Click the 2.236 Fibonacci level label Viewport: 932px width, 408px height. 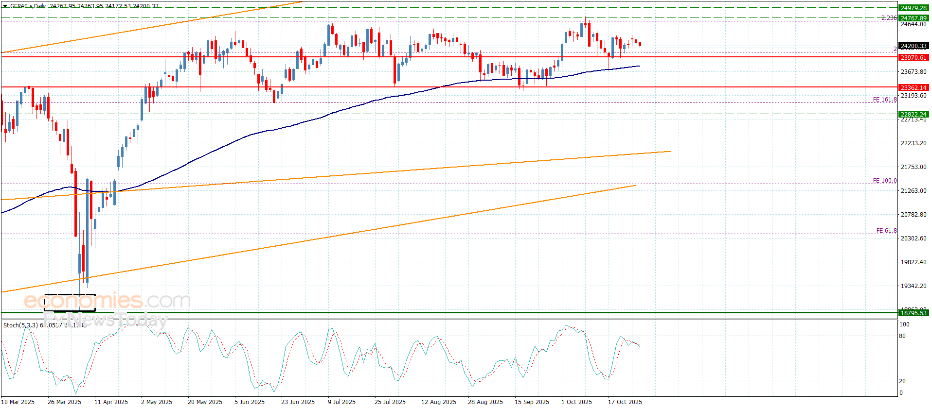pos(889,18)
